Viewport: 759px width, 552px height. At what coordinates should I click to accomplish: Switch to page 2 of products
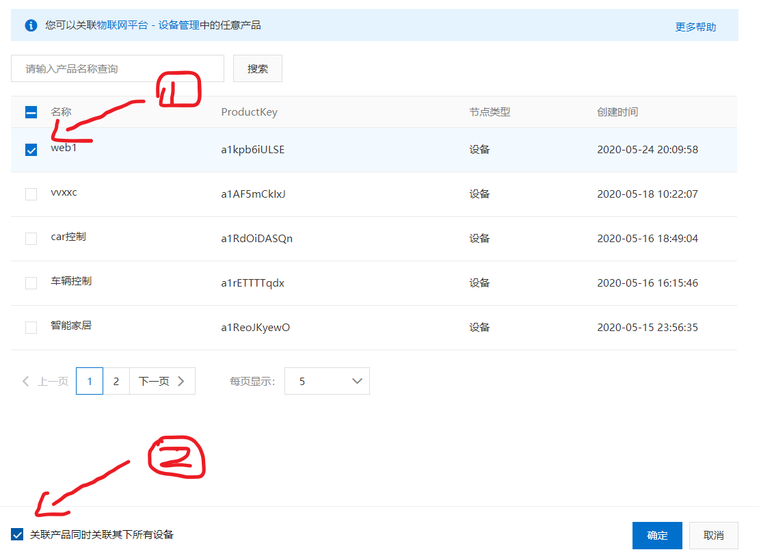click(x=116, y=381)
